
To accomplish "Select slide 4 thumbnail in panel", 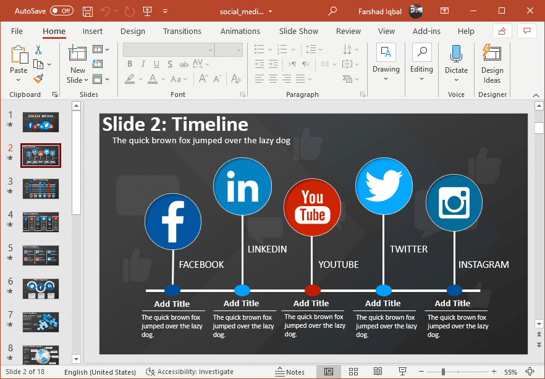I will 41,222.
